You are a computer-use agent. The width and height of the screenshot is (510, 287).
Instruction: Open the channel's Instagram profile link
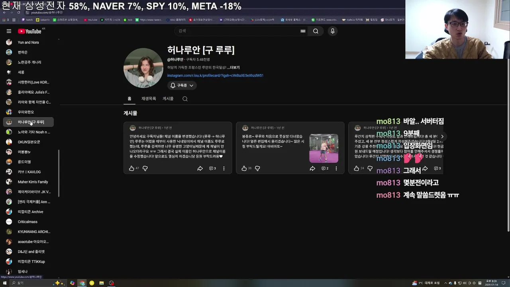pos(215,75)
